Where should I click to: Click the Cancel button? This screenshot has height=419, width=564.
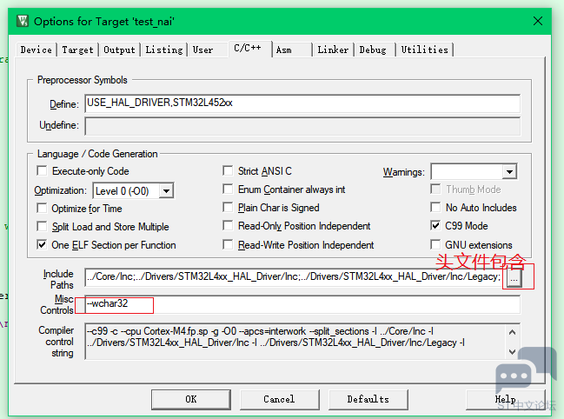[280, 399]
